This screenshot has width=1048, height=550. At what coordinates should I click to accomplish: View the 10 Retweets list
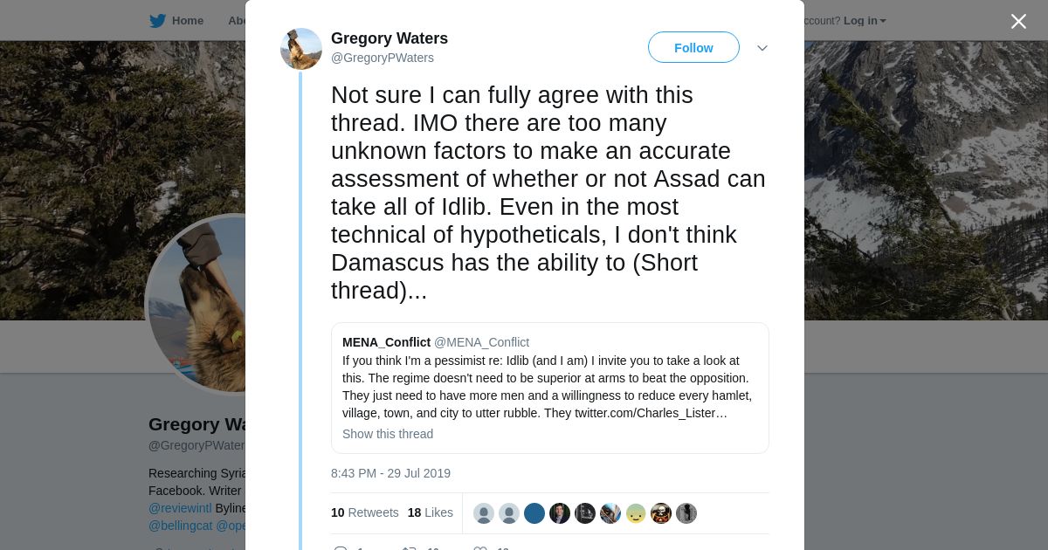point(364,512)
